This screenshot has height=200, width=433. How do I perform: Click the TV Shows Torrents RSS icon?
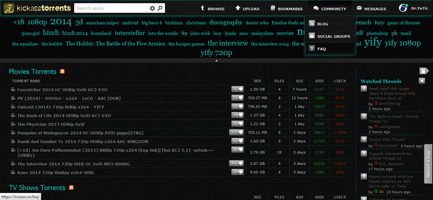(71, 188)
